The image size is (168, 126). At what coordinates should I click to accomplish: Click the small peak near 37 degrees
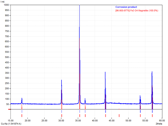click(85, 99)
